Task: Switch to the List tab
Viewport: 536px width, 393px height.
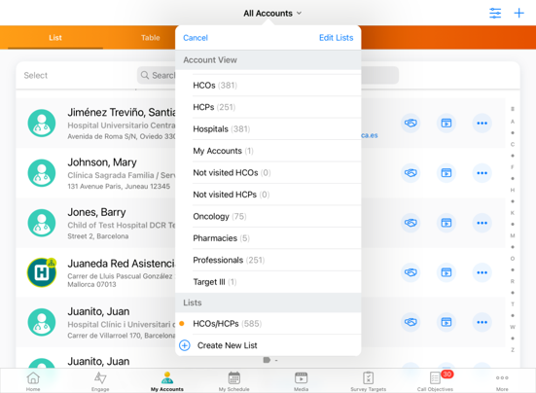Action: coord(55,38)
